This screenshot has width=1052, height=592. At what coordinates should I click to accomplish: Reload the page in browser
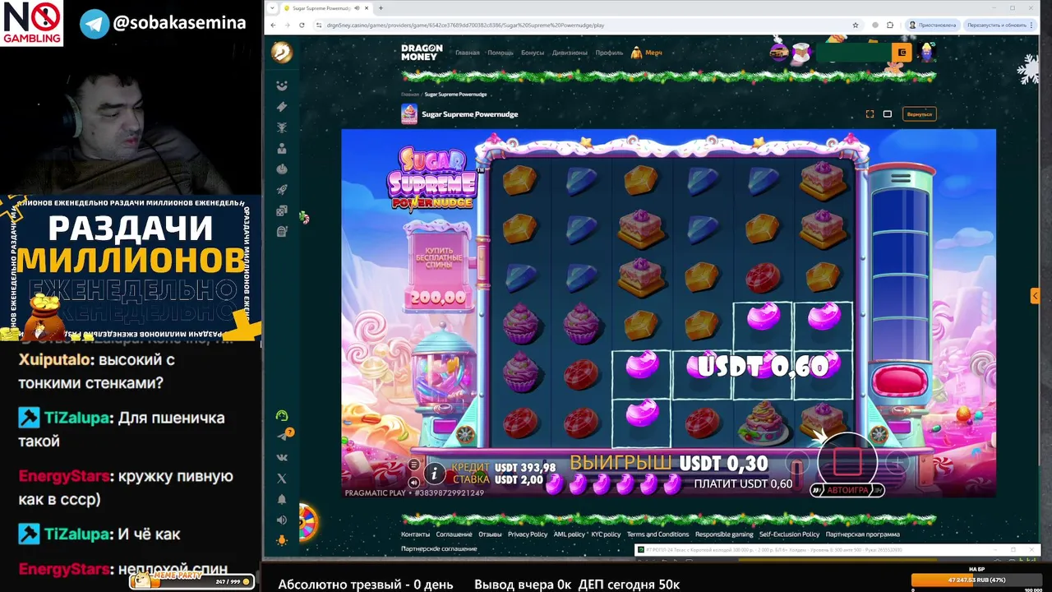tap(302, 25)
